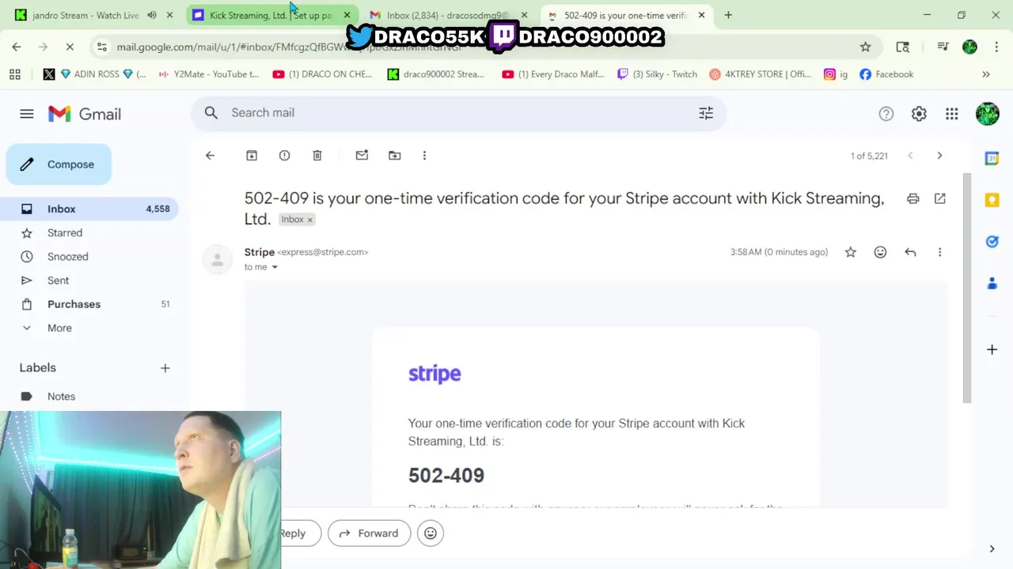Screen dimensions: 1013x569
Task: Open Google Keep side panel
Action: coord(992,200)
